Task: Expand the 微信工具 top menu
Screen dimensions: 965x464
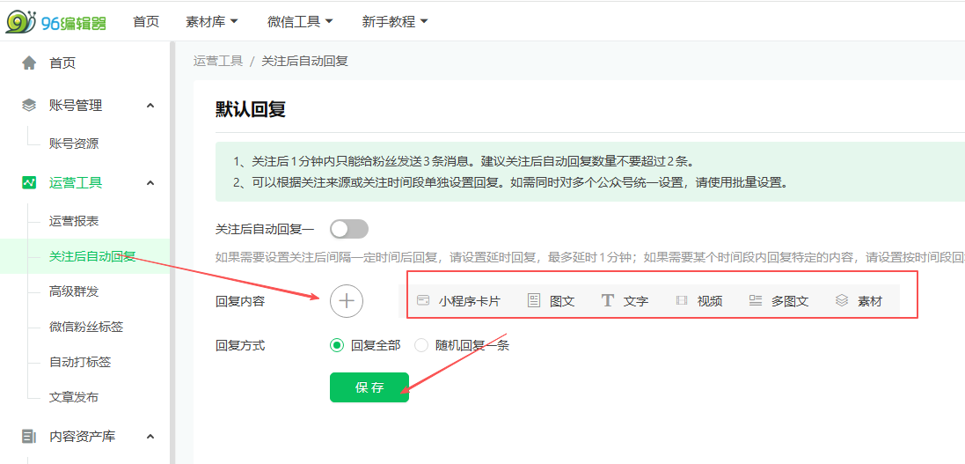Action: pyautogui.click(x=300, y=21)
